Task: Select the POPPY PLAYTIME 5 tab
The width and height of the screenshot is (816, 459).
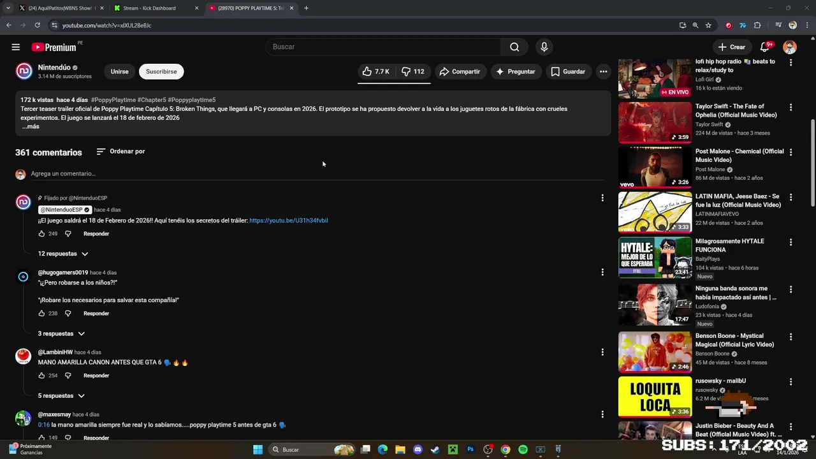Action: tap(252, 8)
